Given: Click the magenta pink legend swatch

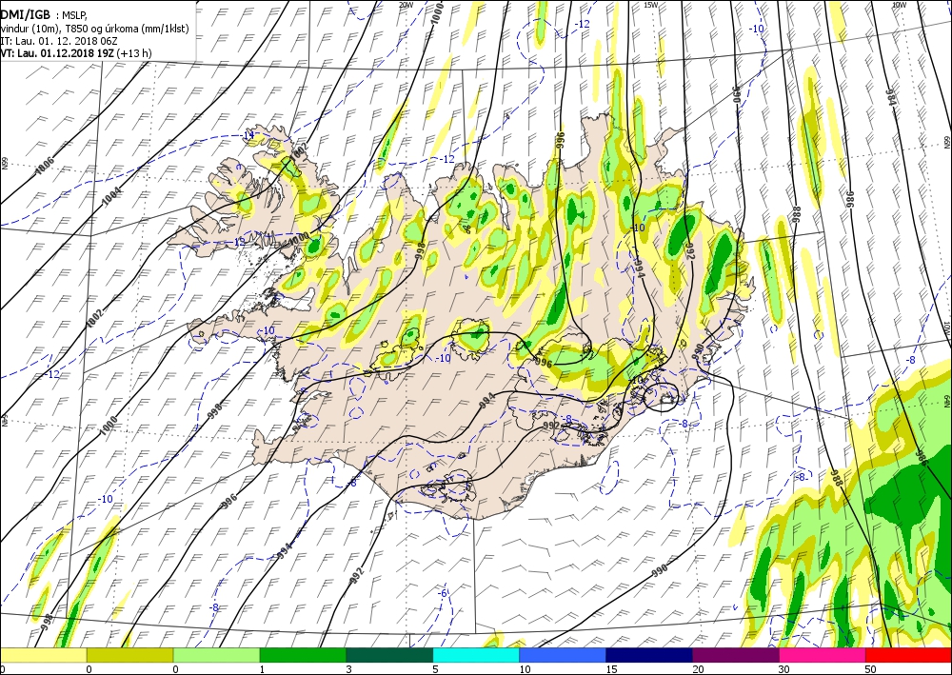Looking at the screenshot, I should coord(823,655).
